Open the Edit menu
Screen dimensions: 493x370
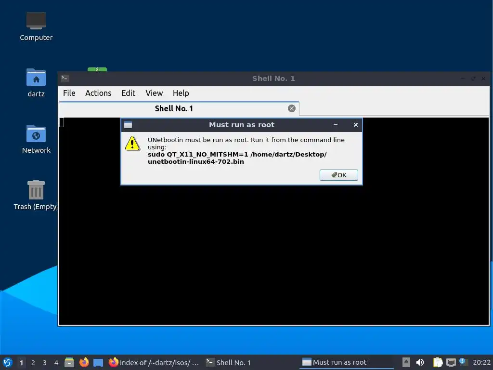[x=128, y=93]
